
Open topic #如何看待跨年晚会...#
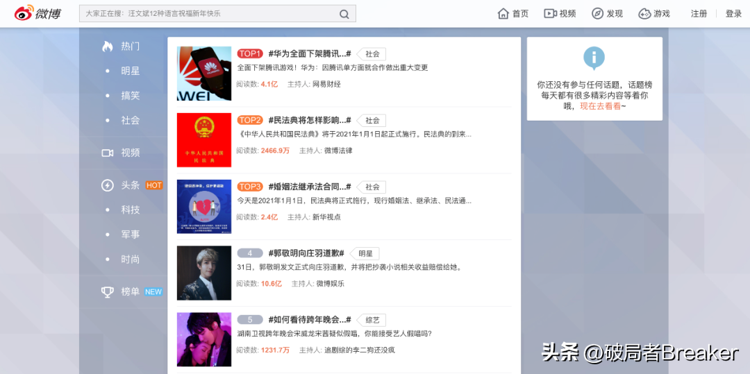click(x=310, y=320)
